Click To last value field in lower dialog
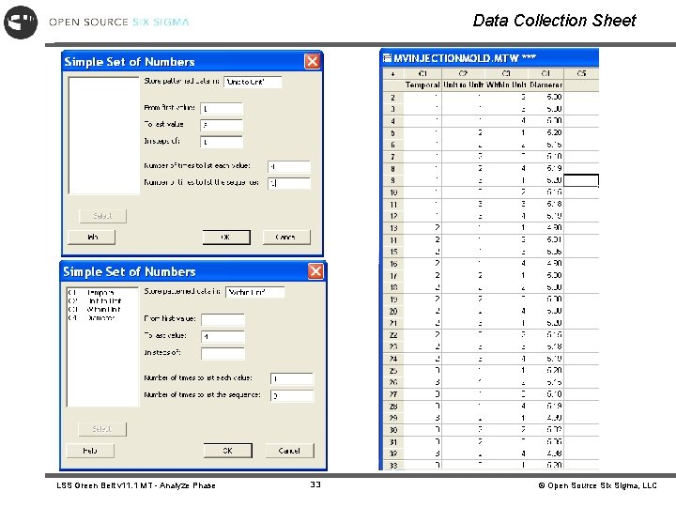The image size is (676, 507). (x=223, y=336)
